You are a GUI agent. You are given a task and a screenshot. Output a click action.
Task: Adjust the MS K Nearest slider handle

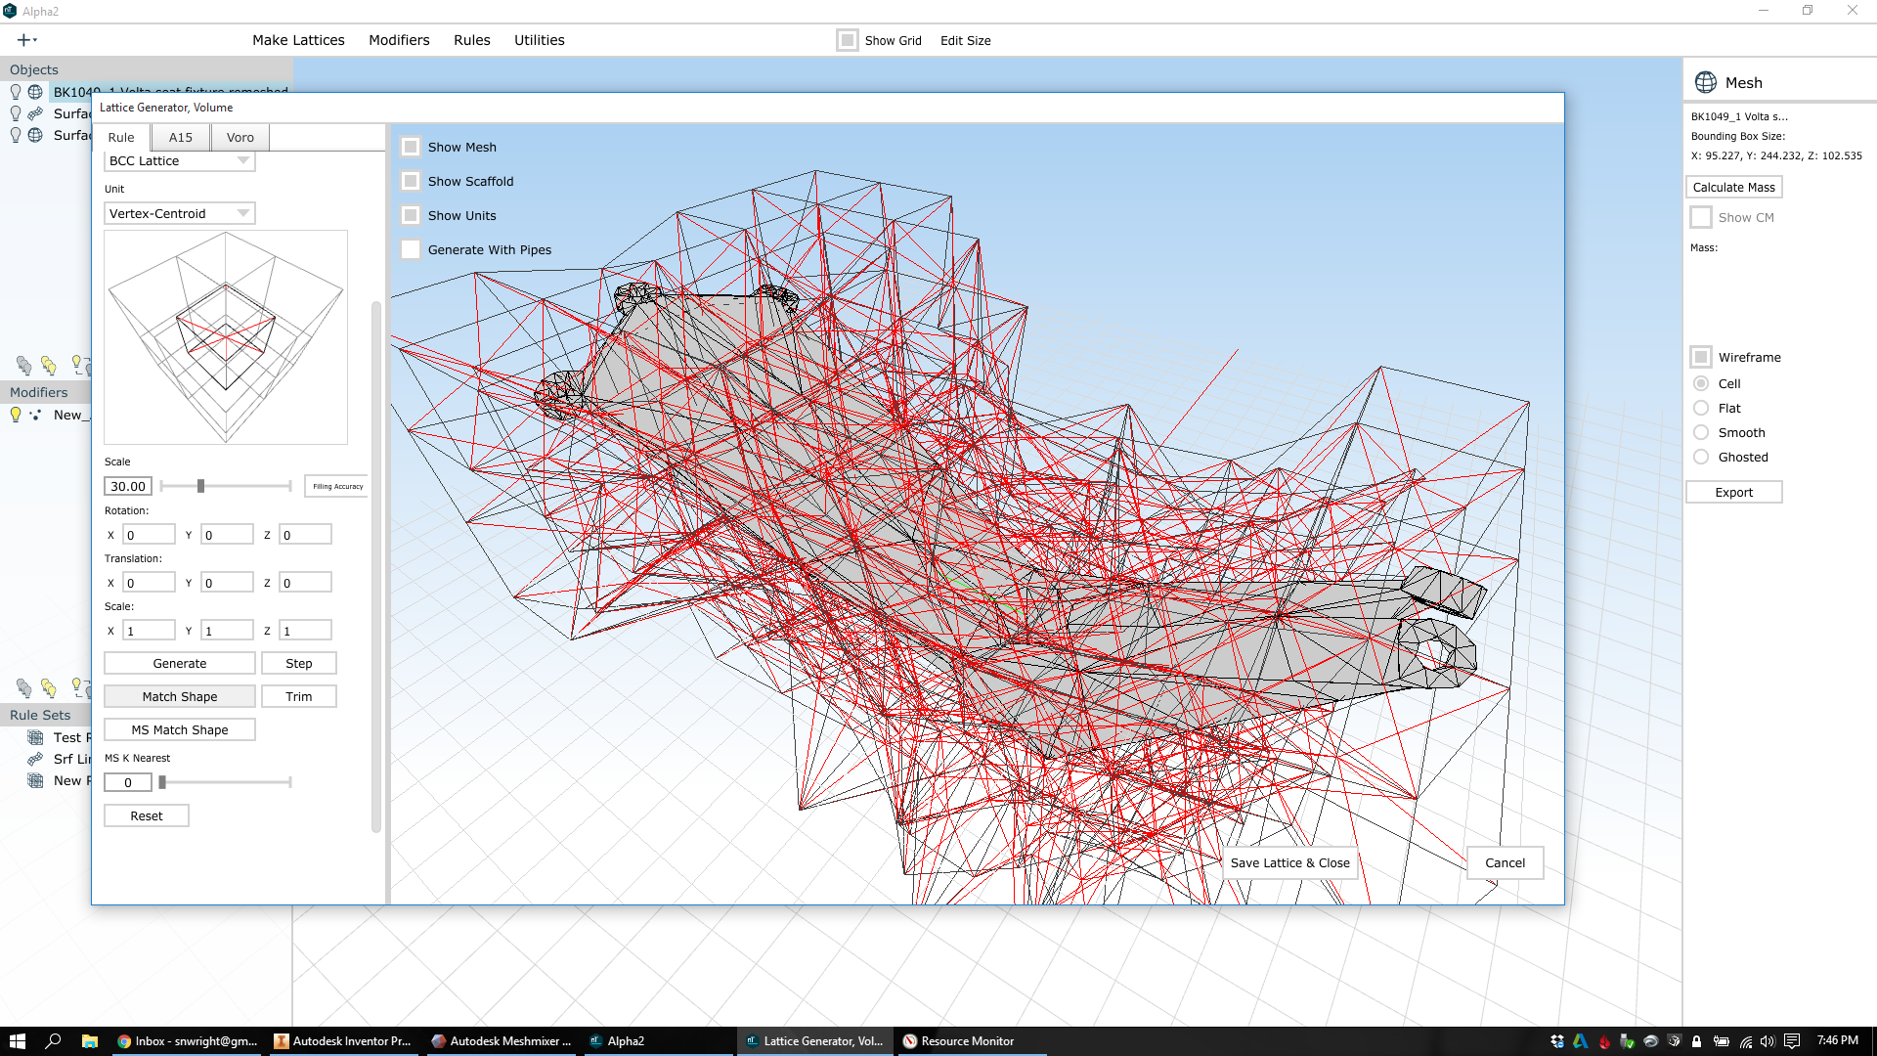click(x=162, y=782)
